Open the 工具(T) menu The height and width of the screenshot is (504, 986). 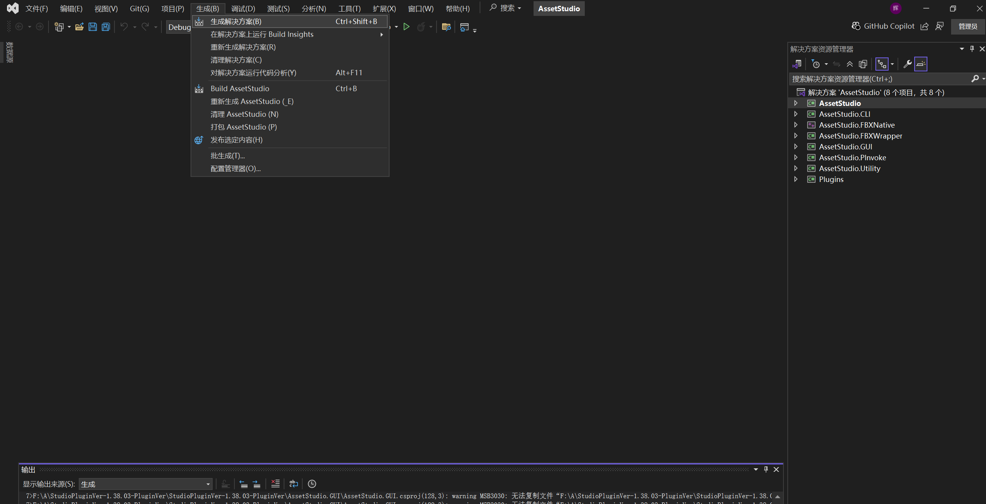[349, 9]
